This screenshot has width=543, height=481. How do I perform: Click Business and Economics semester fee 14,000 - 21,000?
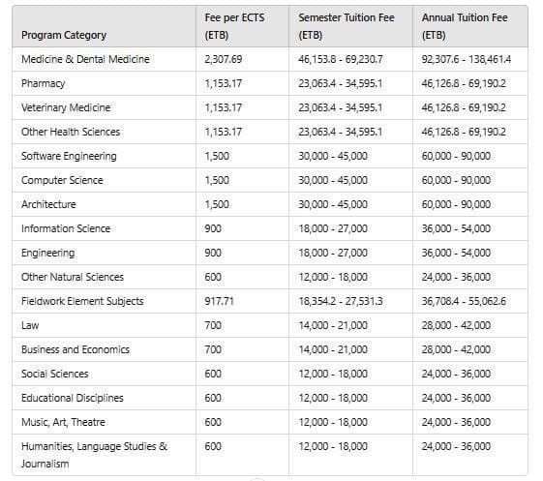point(333,349)
